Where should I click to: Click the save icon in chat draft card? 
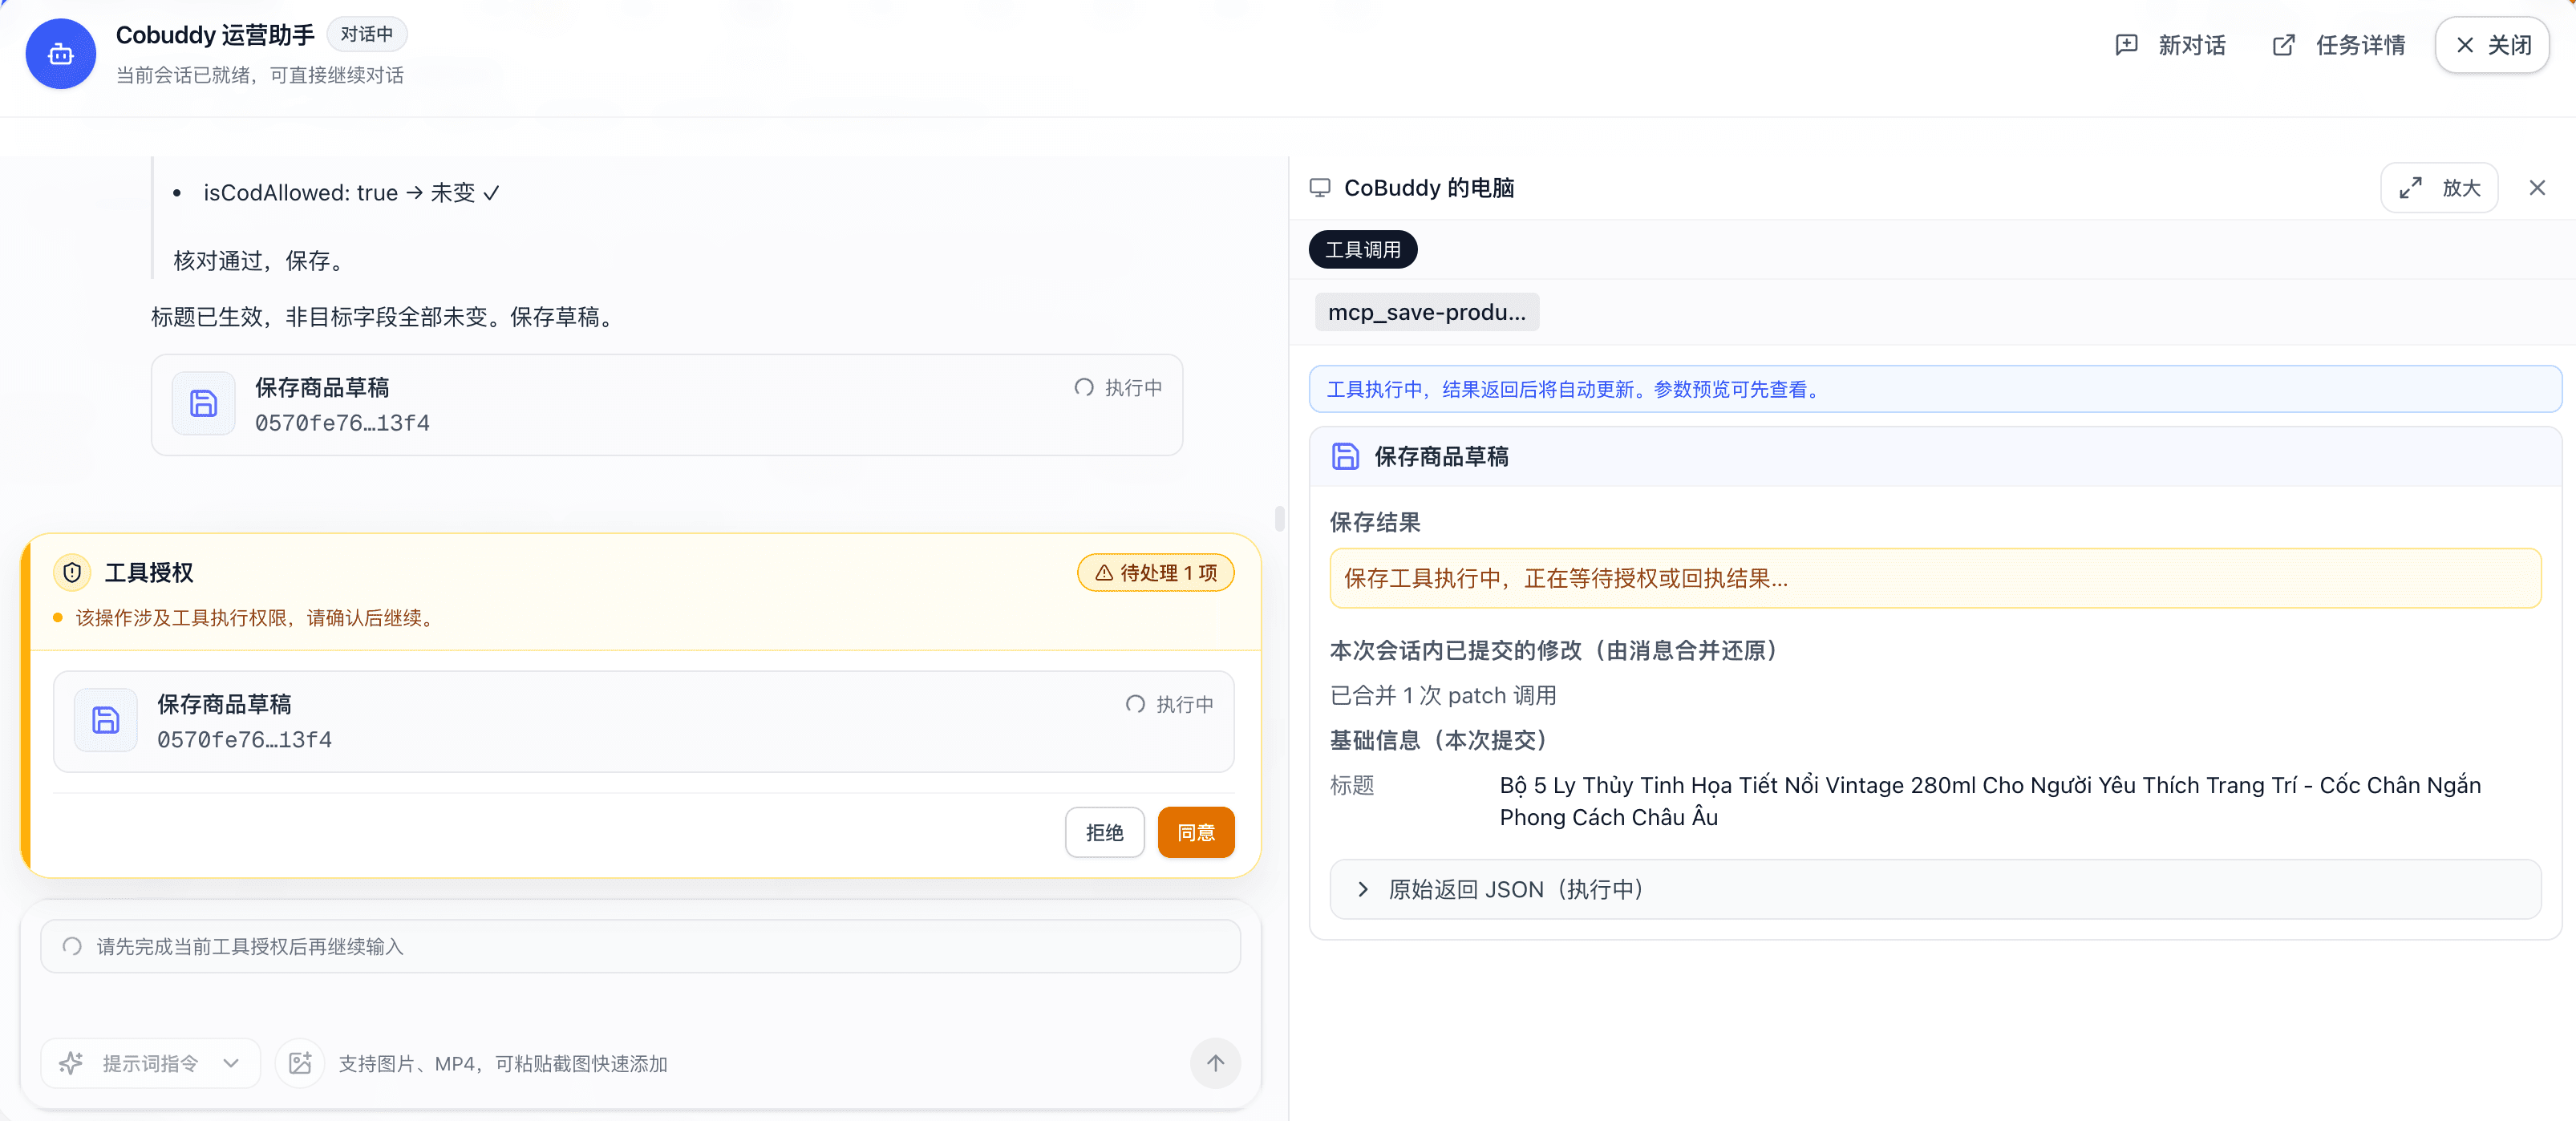click(203, 403)
